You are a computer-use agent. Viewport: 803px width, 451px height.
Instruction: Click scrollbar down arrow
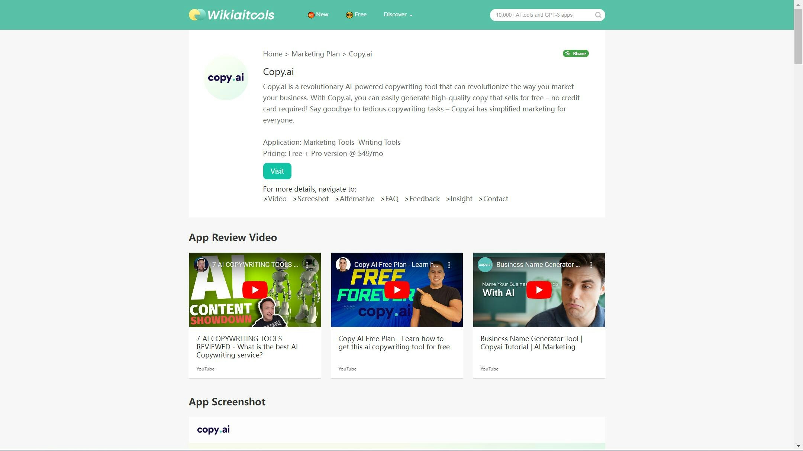coord(798,446)
